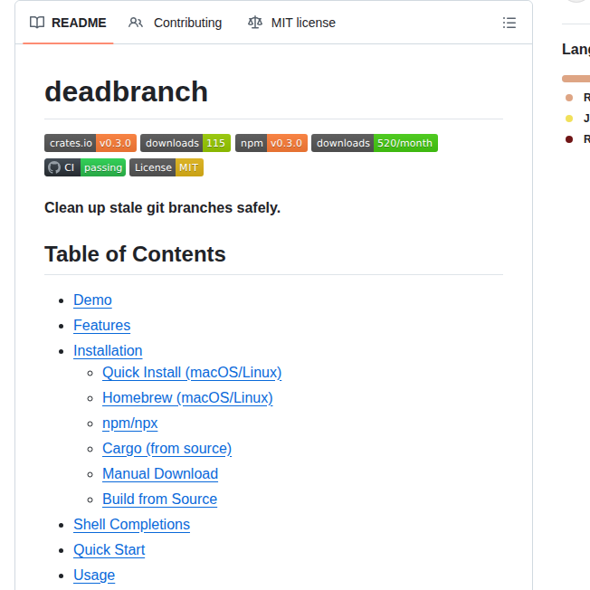Click the yellow language dot
The height and width of the screenshot is (590, 590).
(569, 119)
